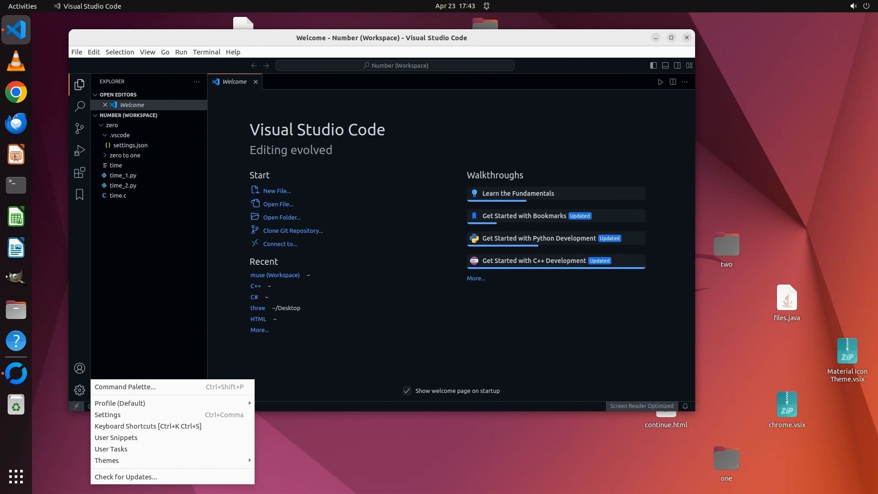
Task: Click the Open Folder link
Action: (x=282, y=217)
